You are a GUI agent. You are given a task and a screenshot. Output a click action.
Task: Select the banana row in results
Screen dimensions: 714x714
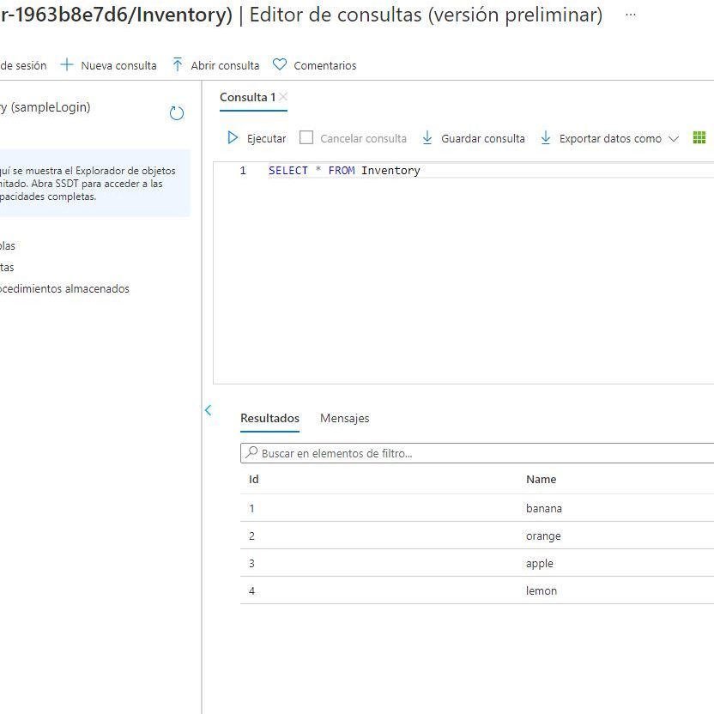pos(543,508)
